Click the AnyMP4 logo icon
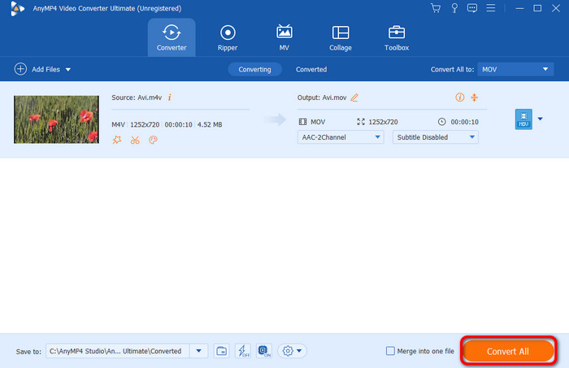This screenshot has height=368, width=569. coord(17,8)
